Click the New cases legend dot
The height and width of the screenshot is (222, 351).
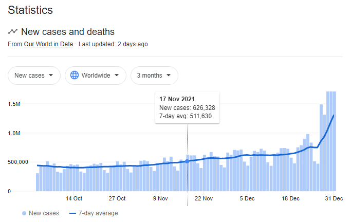[x=24, y=213]
